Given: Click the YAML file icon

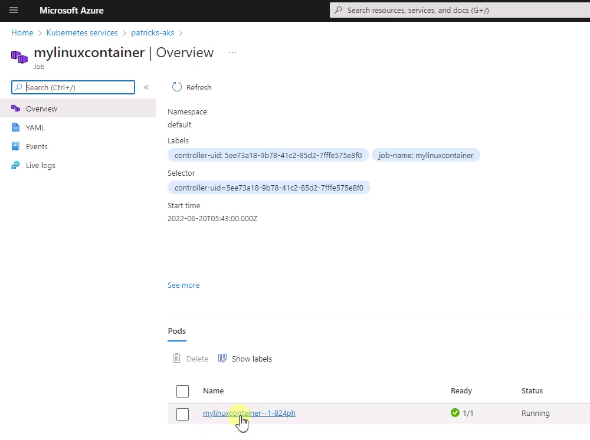Looking at the screenshot, I should [x=15, y=127].
